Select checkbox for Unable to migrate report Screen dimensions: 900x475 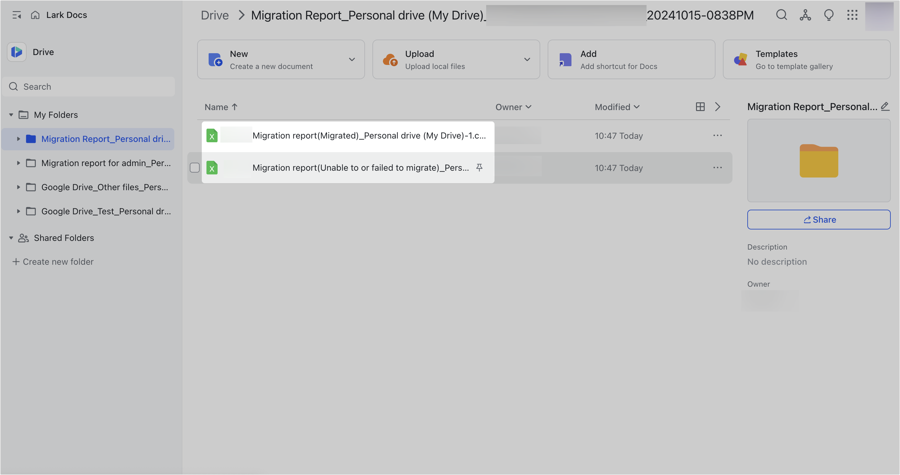point(195,168)
